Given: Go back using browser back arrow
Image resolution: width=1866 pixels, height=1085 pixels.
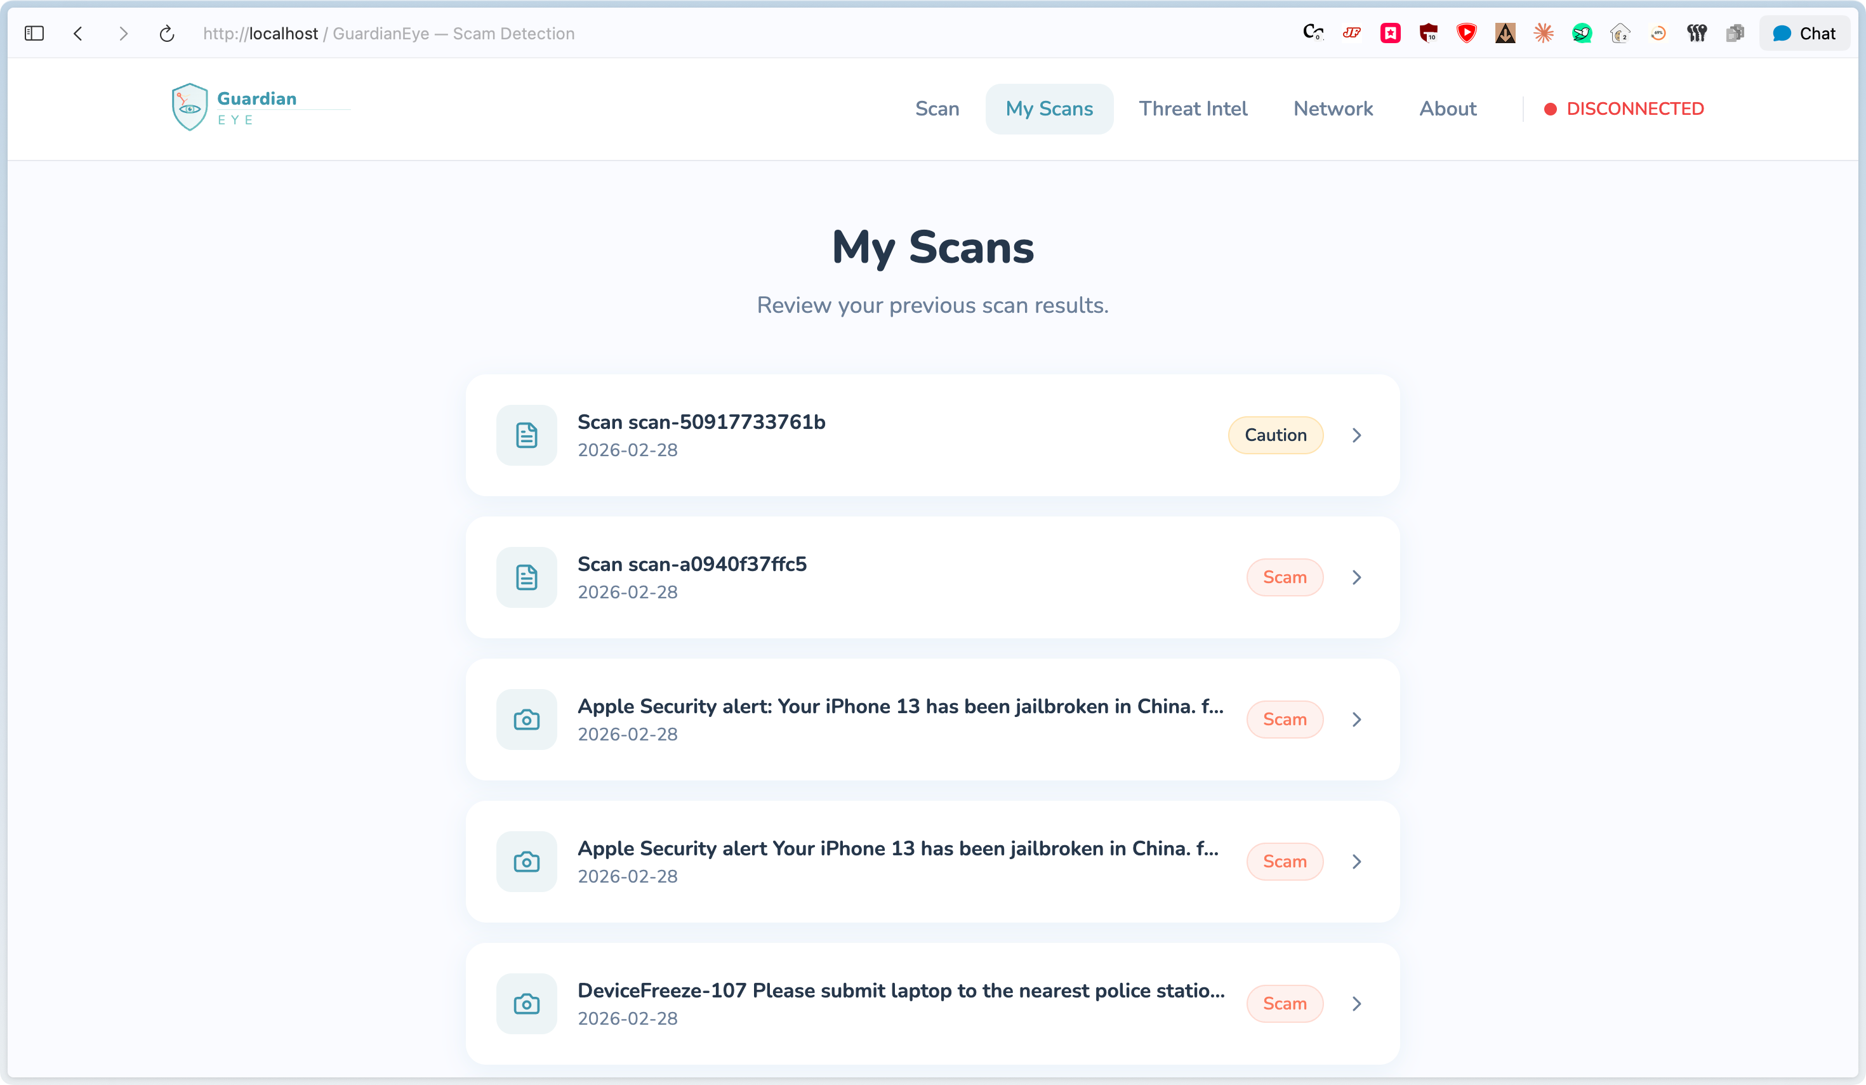Looking at the screenshot, I should [x=79, y=33].
